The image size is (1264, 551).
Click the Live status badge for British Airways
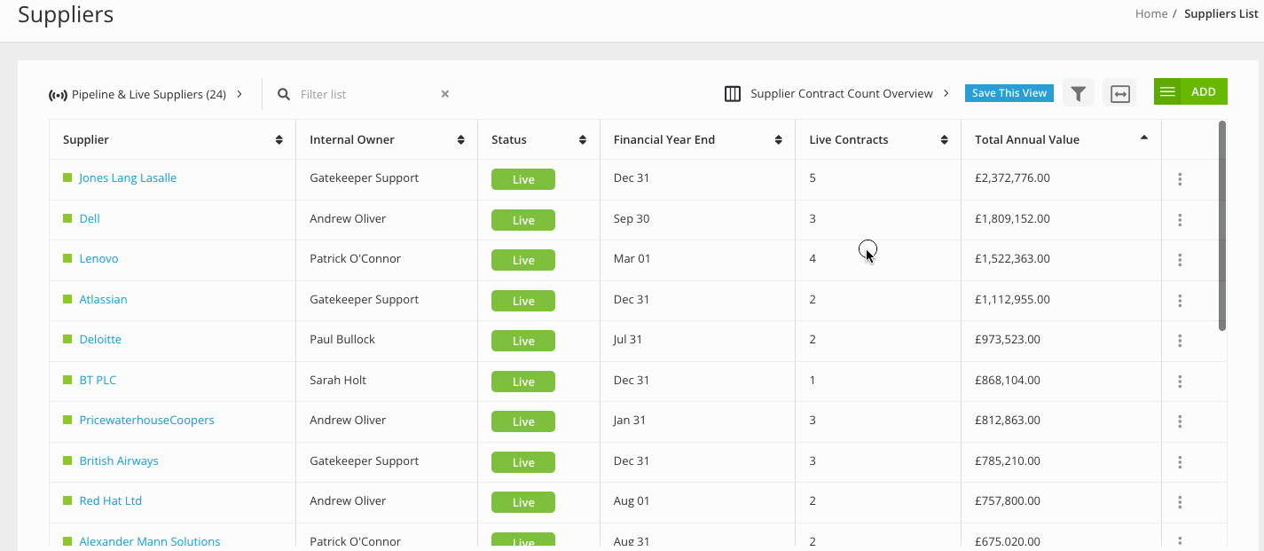pos(523,462)
